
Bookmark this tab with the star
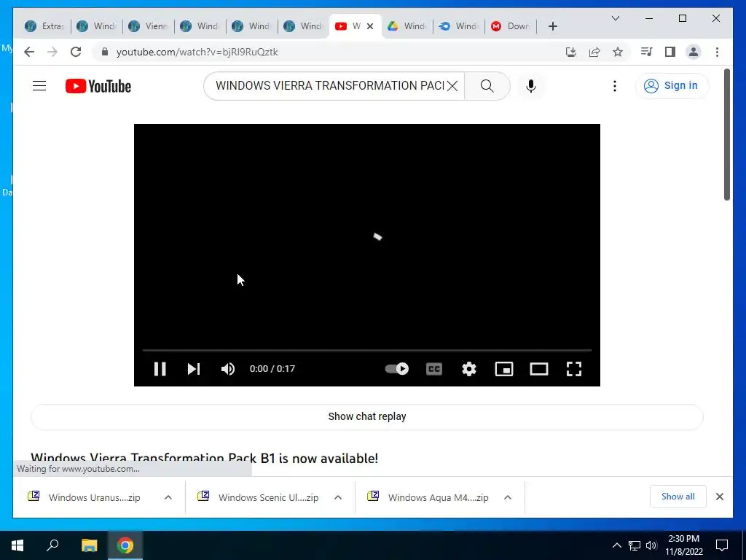coord(618,52)
